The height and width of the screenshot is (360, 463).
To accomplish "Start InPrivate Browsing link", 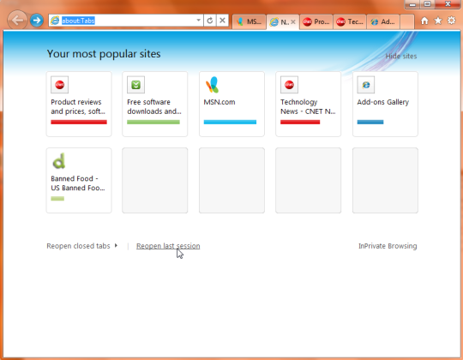I will coord(388,246).
